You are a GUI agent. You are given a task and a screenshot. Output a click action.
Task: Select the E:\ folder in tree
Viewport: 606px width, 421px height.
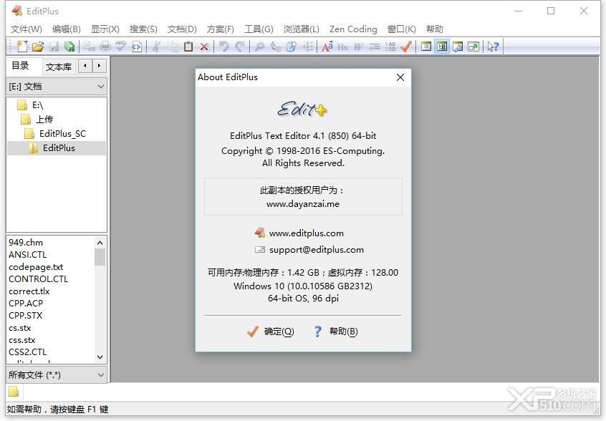(x=37, y=105)
